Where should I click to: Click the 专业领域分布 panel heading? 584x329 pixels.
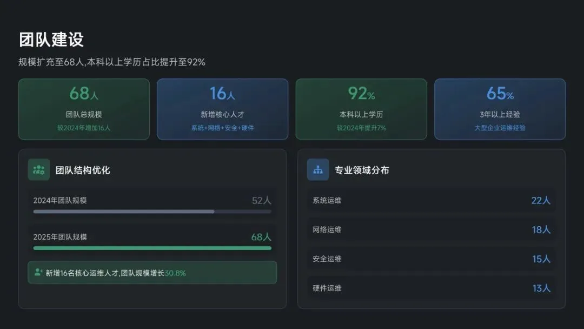(362, 170)
